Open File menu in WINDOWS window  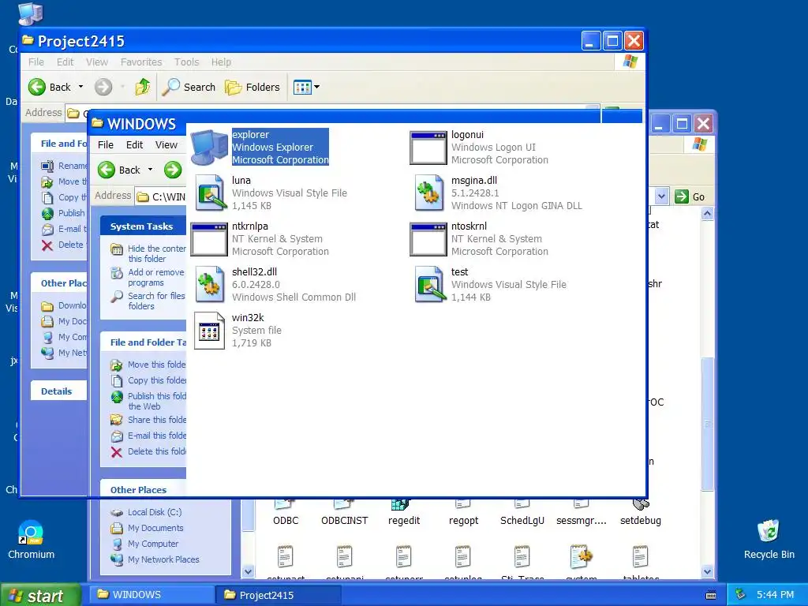[x=106, y=145]
